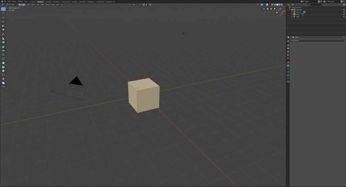
Task: Open the Modifier properties wrench tab
Action: coord(288,65)
